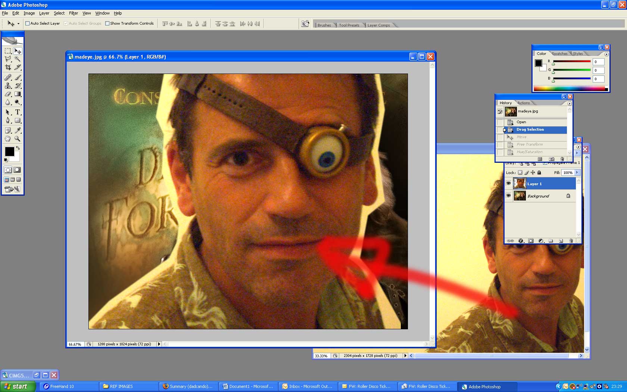627x392 pixels.
Task: Hide Layer 1 using its eye icon
Action: coord(508,183)
